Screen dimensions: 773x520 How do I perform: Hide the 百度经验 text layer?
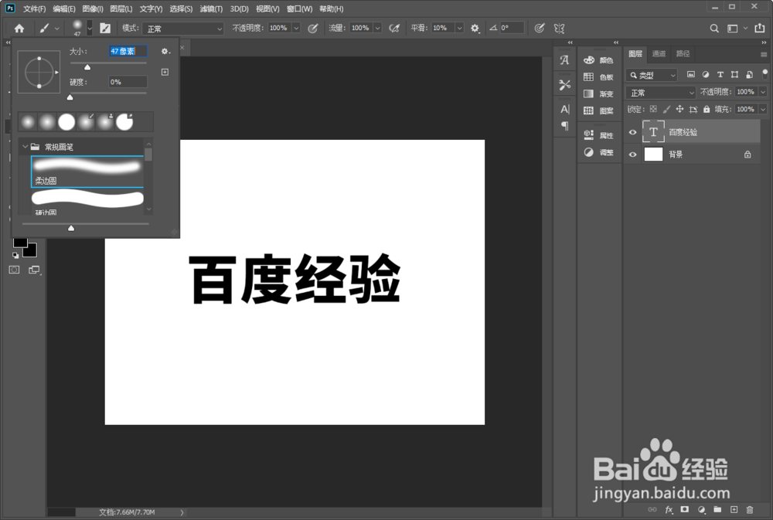[x=632, y=132]
